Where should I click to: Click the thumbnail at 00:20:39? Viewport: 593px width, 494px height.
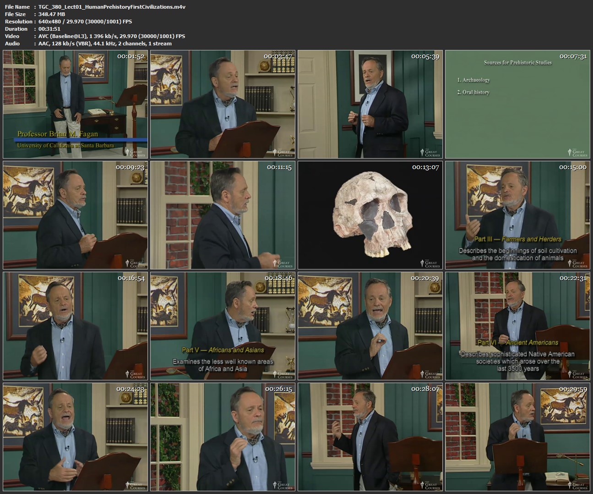[370, 326]
